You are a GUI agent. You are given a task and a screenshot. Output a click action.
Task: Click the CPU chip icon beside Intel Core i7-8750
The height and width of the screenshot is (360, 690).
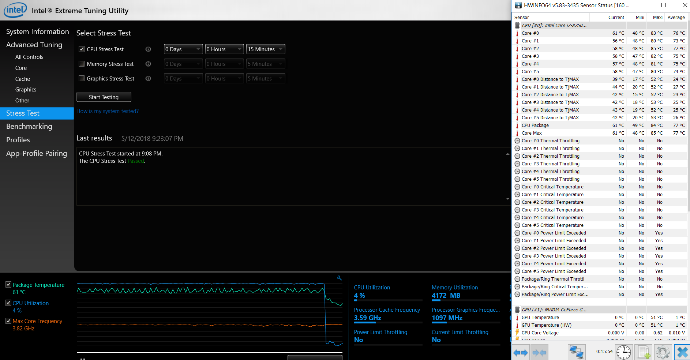pos(517,25)
